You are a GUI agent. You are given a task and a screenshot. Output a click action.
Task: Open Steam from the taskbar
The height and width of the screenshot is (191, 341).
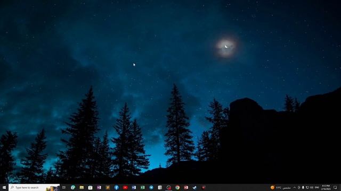tap(194, 187)
